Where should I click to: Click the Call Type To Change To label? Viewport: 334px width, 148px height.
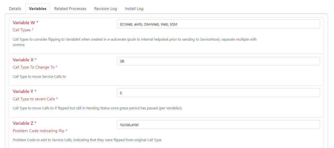(x=35, y=67)
